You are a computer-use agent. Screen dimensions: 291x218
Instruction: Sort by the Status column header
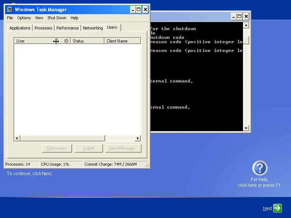pyautogui.click(x=87, y=41)
